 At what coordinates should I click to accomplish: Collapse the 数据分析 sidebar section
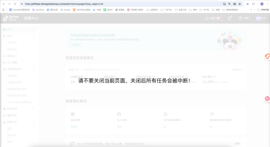pyautogui.click(x=34, y=122)
